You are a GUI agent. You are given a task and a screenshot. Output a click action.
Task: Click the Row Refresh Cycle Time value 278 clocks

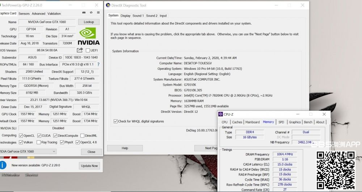point(285,184)
